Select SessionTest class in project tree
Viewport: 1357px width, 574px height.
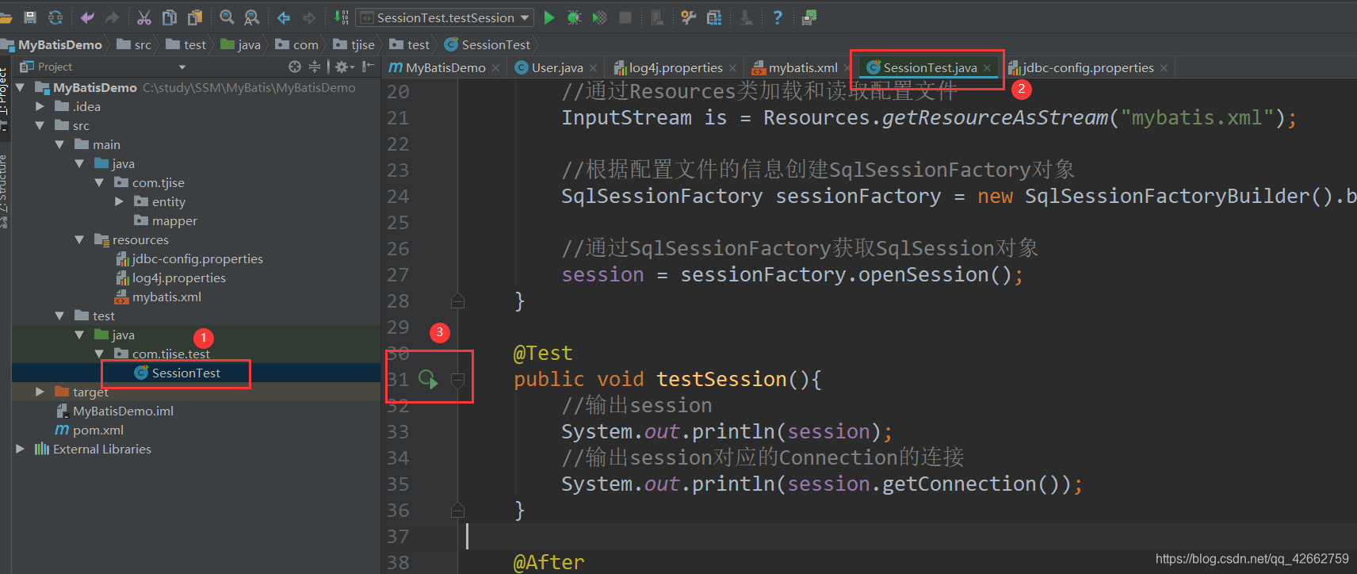(x=186, y=373)
